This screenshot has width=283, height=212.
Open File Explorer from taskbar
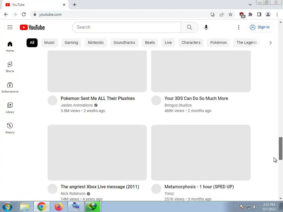pyautogui.click(x=25, y=206)
